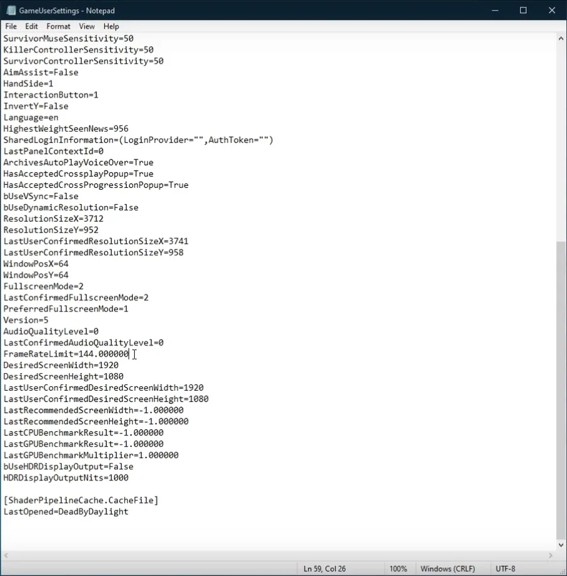Click the LastUserConfirmedResolutionSizeY=958 line
Viewport: 567px width, 576px height.
point(93,253)
